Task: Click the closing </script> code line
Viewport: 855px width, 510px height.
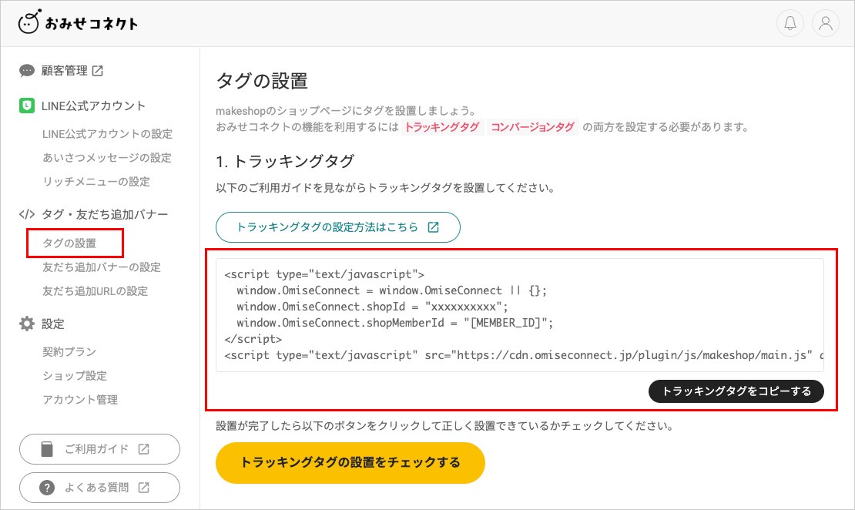Action: 253,339
